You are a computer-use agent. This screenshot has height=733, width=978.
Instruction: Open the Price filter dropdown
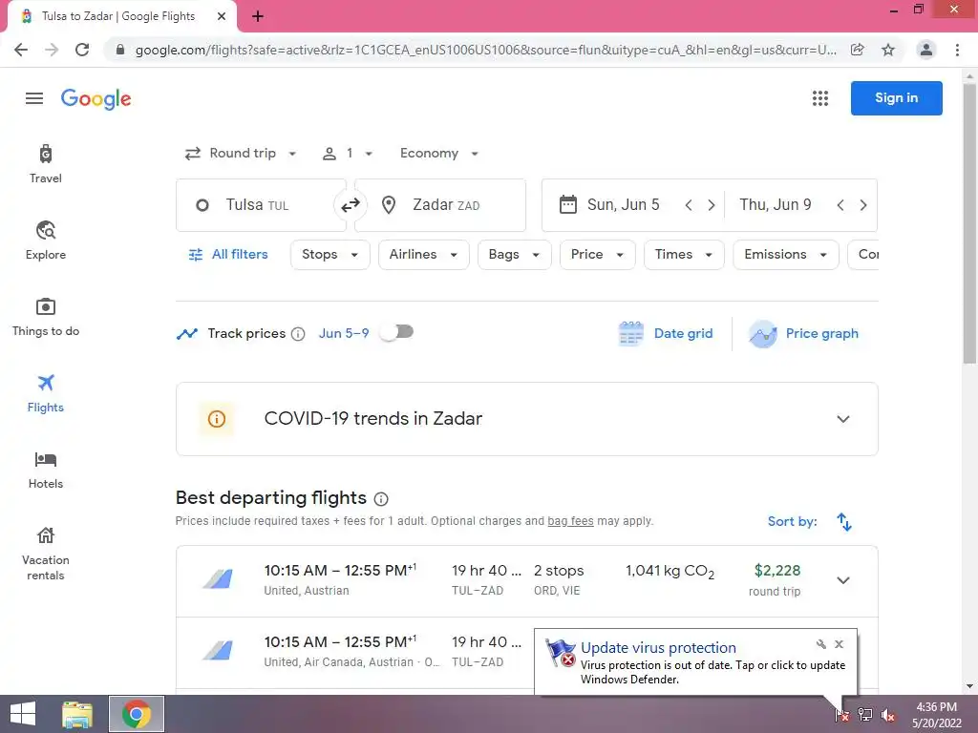(598, 254)
